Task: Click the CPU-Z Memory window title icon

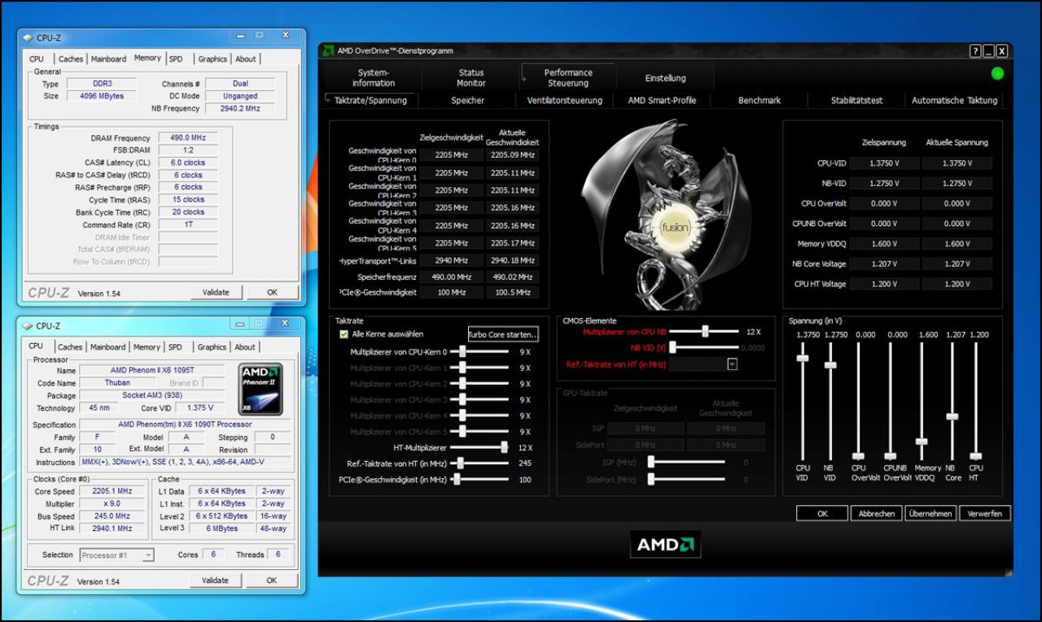Action: click(28, 37)
